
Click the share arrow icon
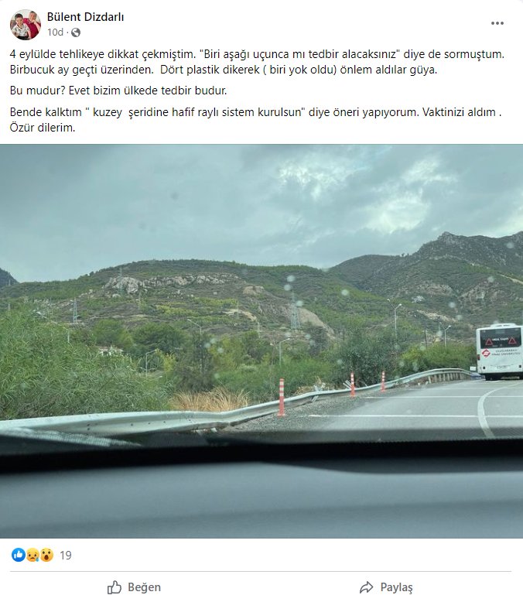366,587
